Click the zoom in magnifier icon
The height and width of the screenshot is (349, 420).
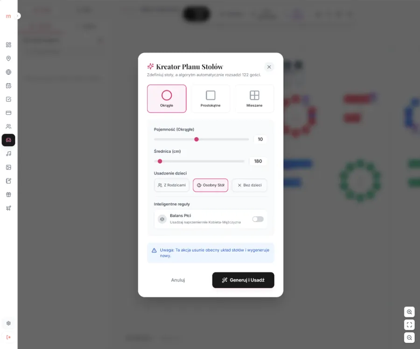point(409,312)
